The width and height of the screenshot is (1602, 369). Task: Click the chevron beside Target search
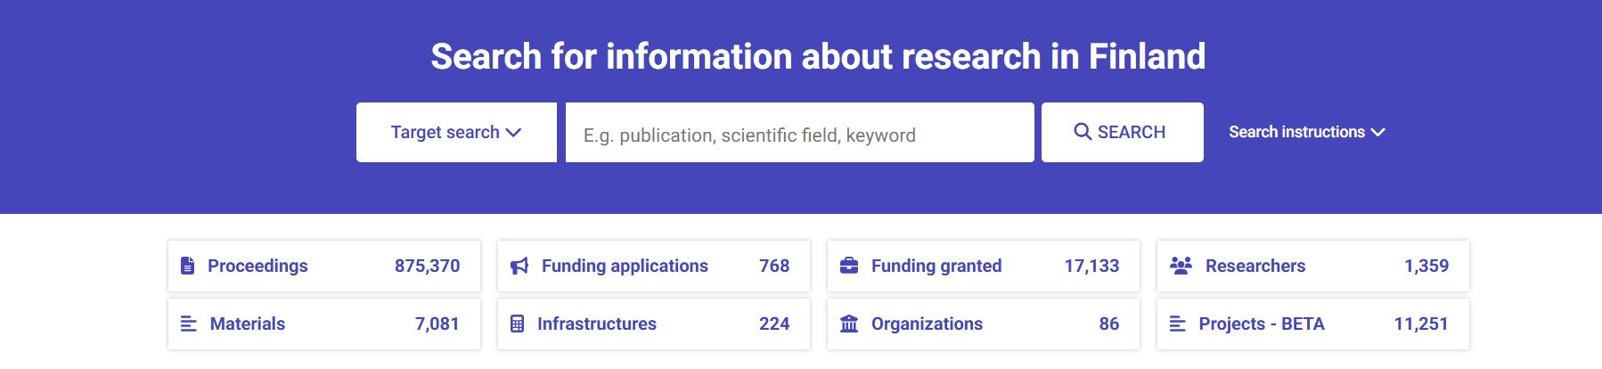513,133
